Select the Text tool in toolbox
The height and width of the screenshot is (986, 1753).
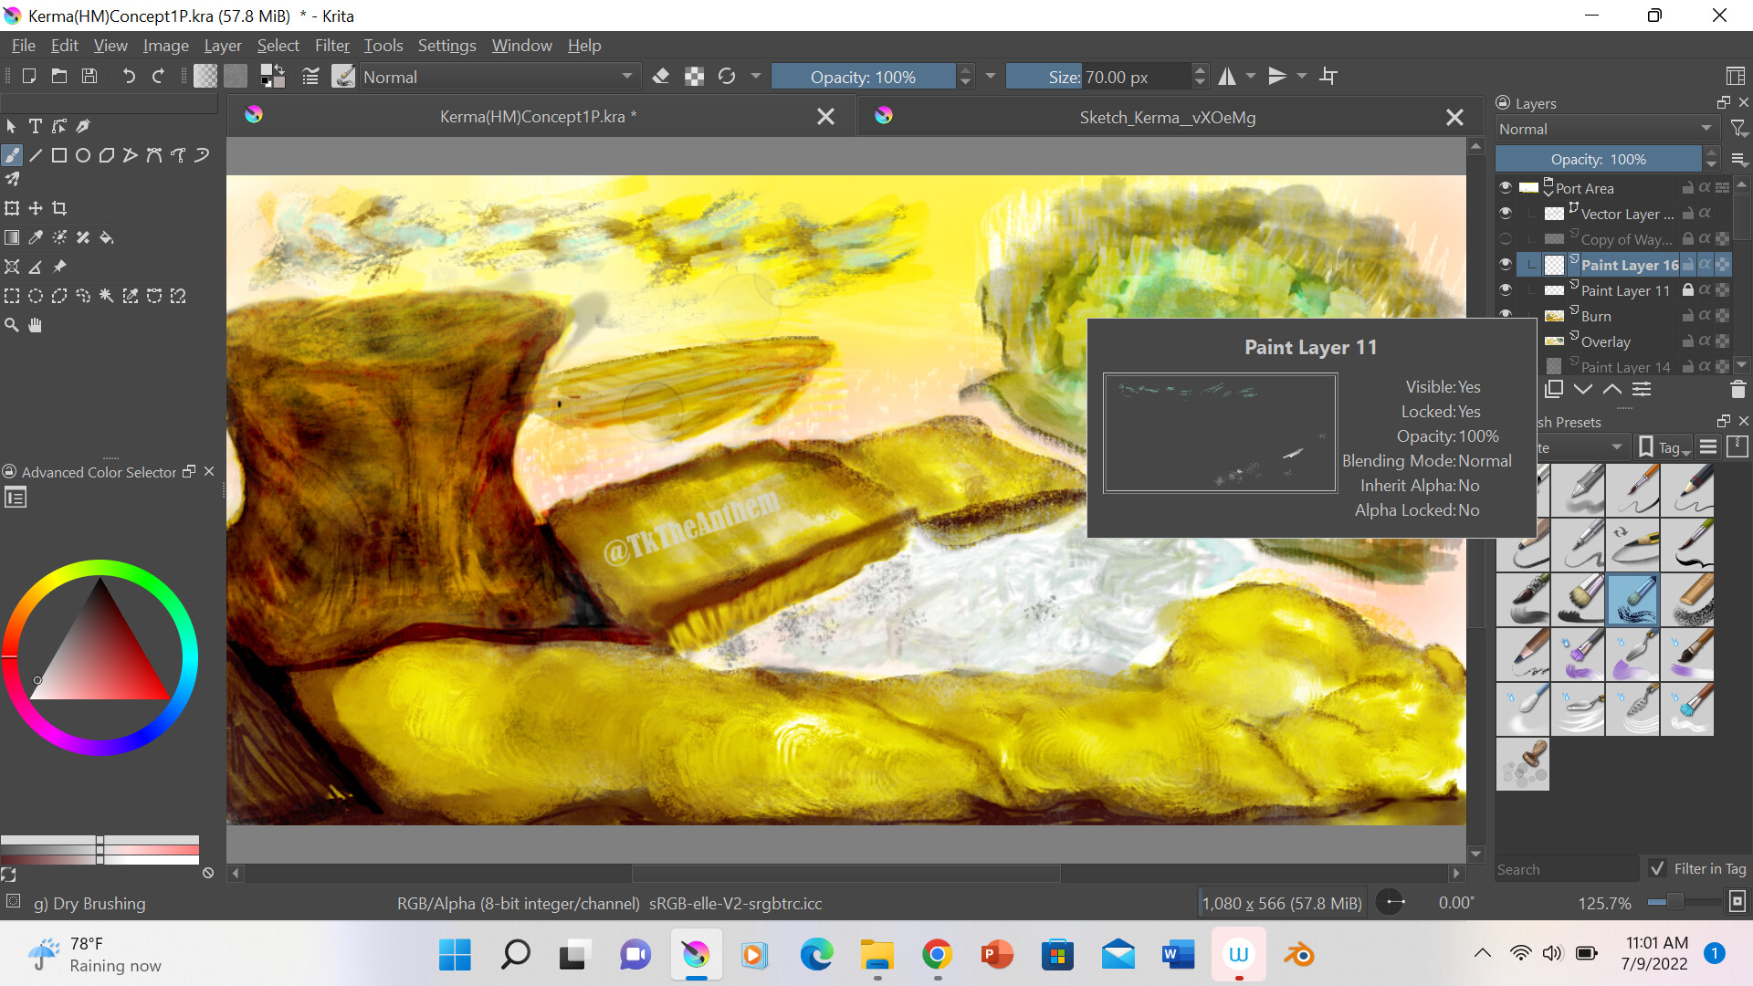(36, 127)
